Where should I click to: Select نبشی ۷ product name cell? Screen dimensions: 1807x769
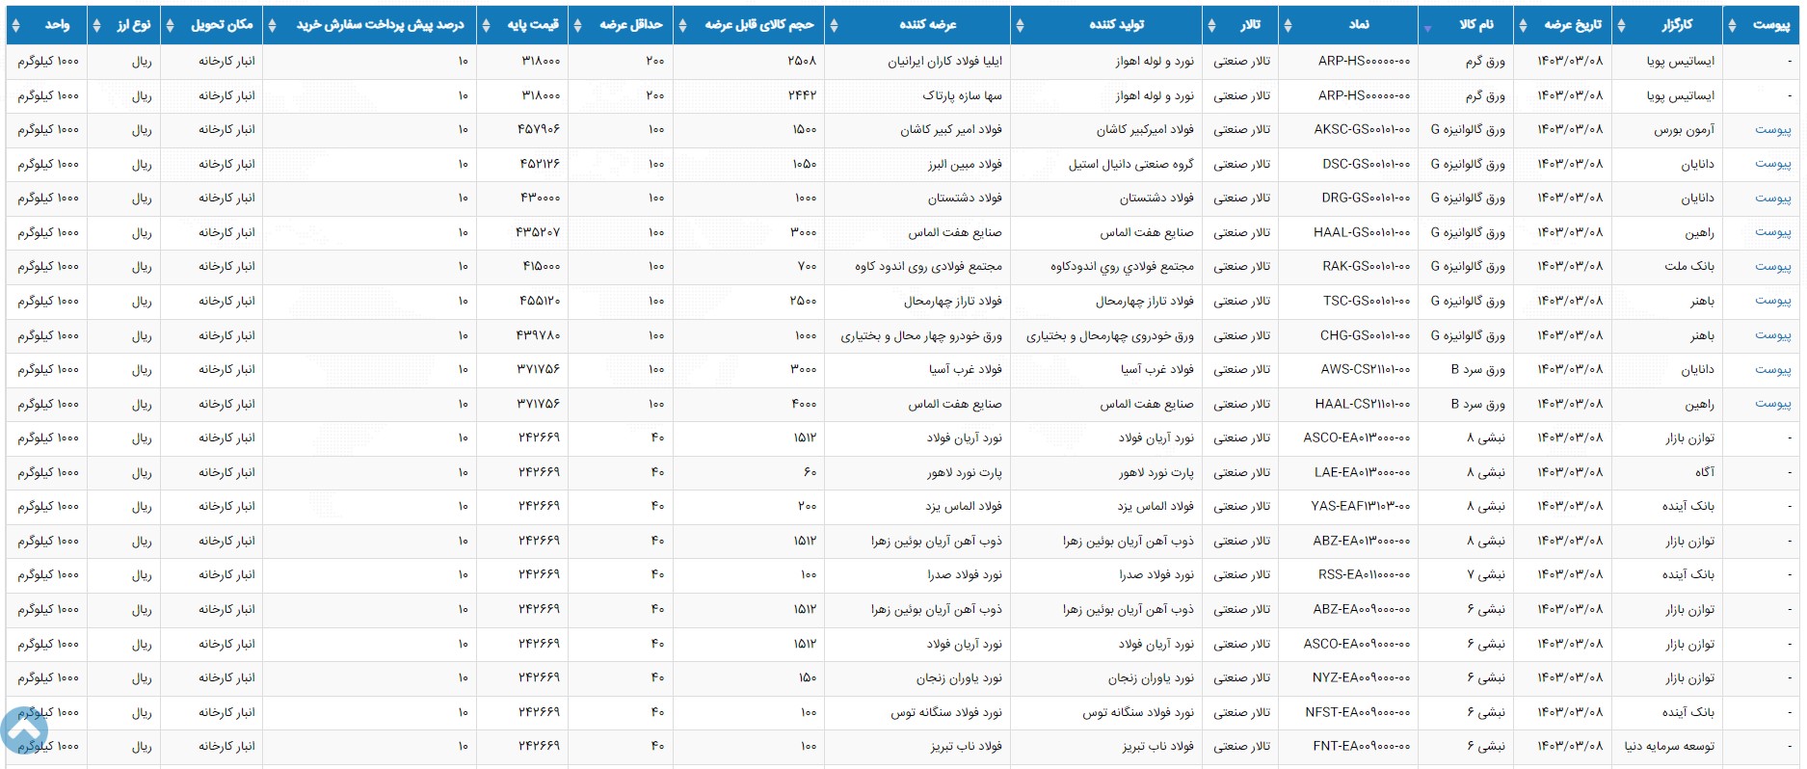tap(1466, 574)
